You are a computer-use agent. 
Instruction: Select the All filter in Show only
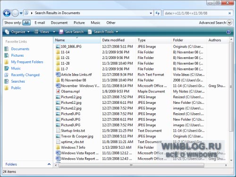(x=26, y=23)
